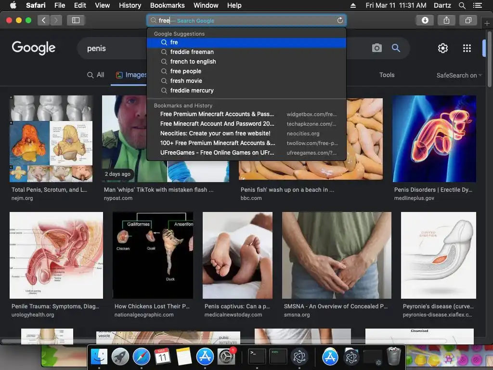This screenshot has height=370, width=493.
Task: Select 'free people' suggestion
Action: click(246, 71)
